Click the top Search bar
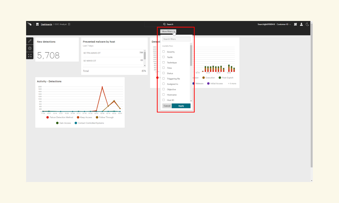 pos(168,24)
